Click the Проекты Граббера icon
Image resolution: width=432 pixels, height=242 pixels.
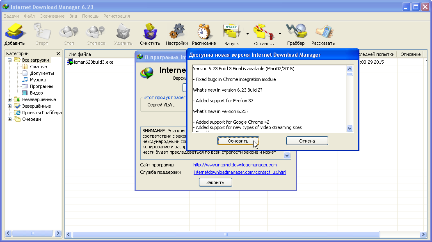(x=17, y=113)
